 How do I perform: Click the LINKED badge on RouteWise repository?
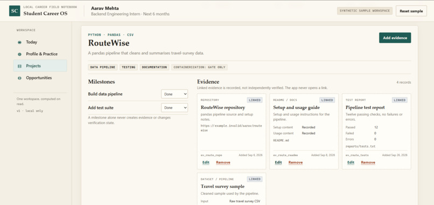[255, 100]
